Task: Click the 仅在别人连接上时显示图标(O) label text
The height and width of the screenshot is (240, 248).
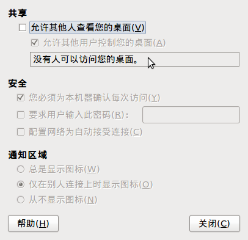Action: (x=91, y=184)
